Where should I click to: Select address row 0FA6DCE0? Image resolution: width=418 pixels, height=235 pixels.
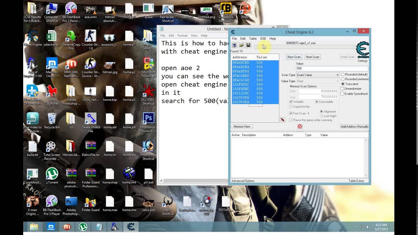point(255,62)
